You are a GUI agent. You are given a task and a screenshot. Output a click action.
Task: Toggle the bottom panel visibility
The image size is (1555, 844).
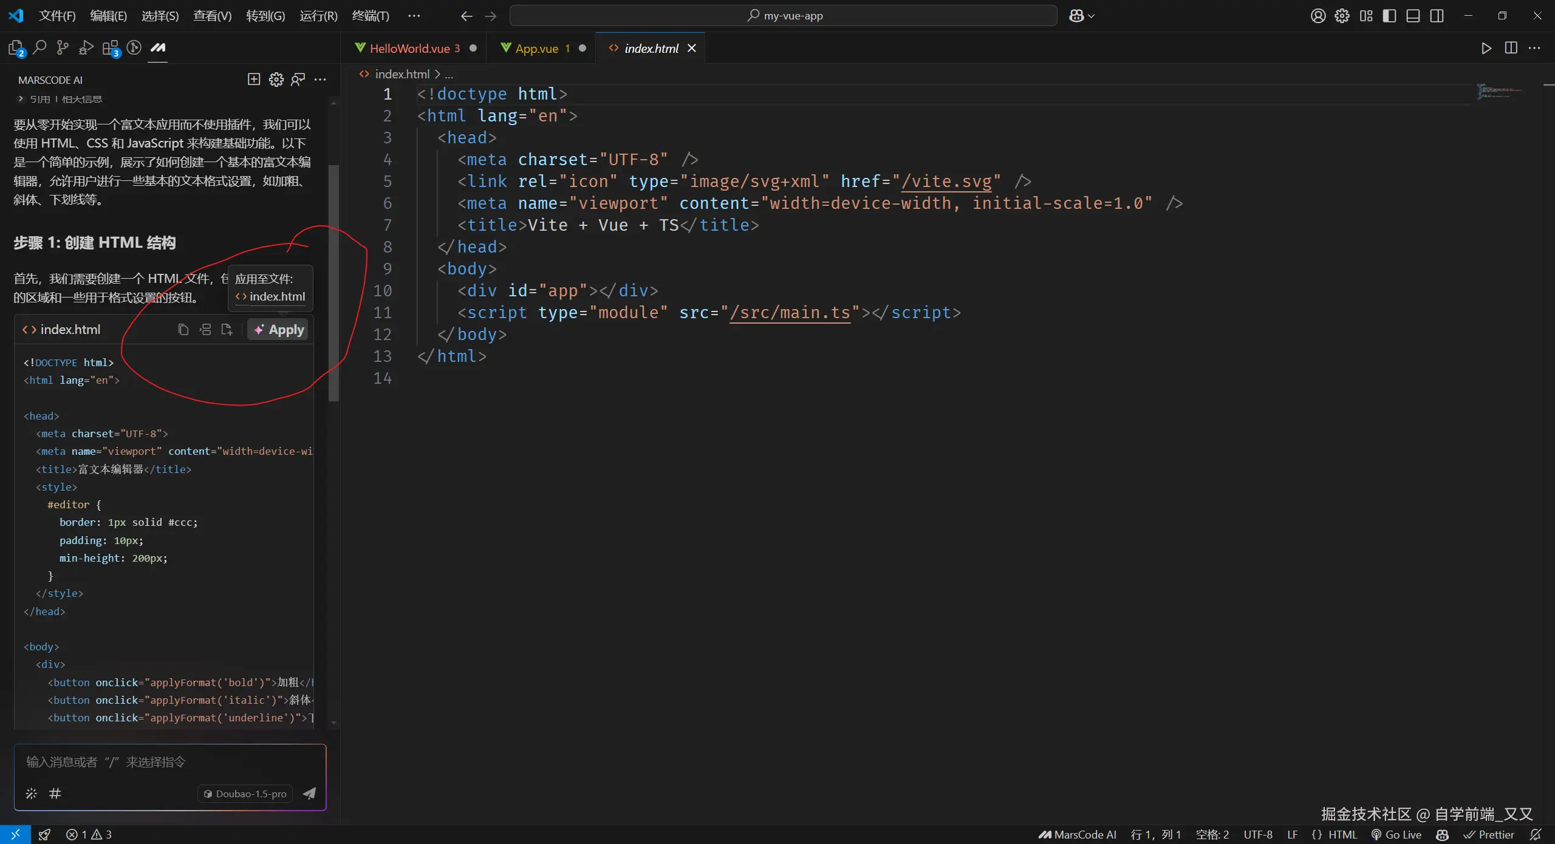point(1413,16)
